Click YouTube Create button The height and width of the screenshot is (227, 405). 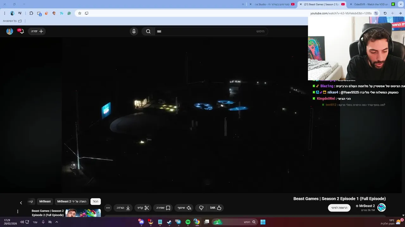click(37, 31)
